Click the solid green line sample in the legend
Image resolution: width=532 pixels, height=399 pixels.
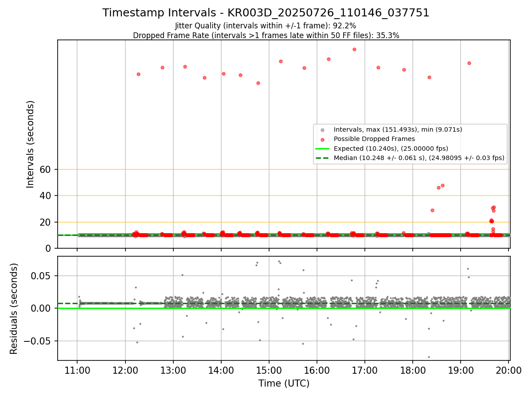[x=322, y=149]
